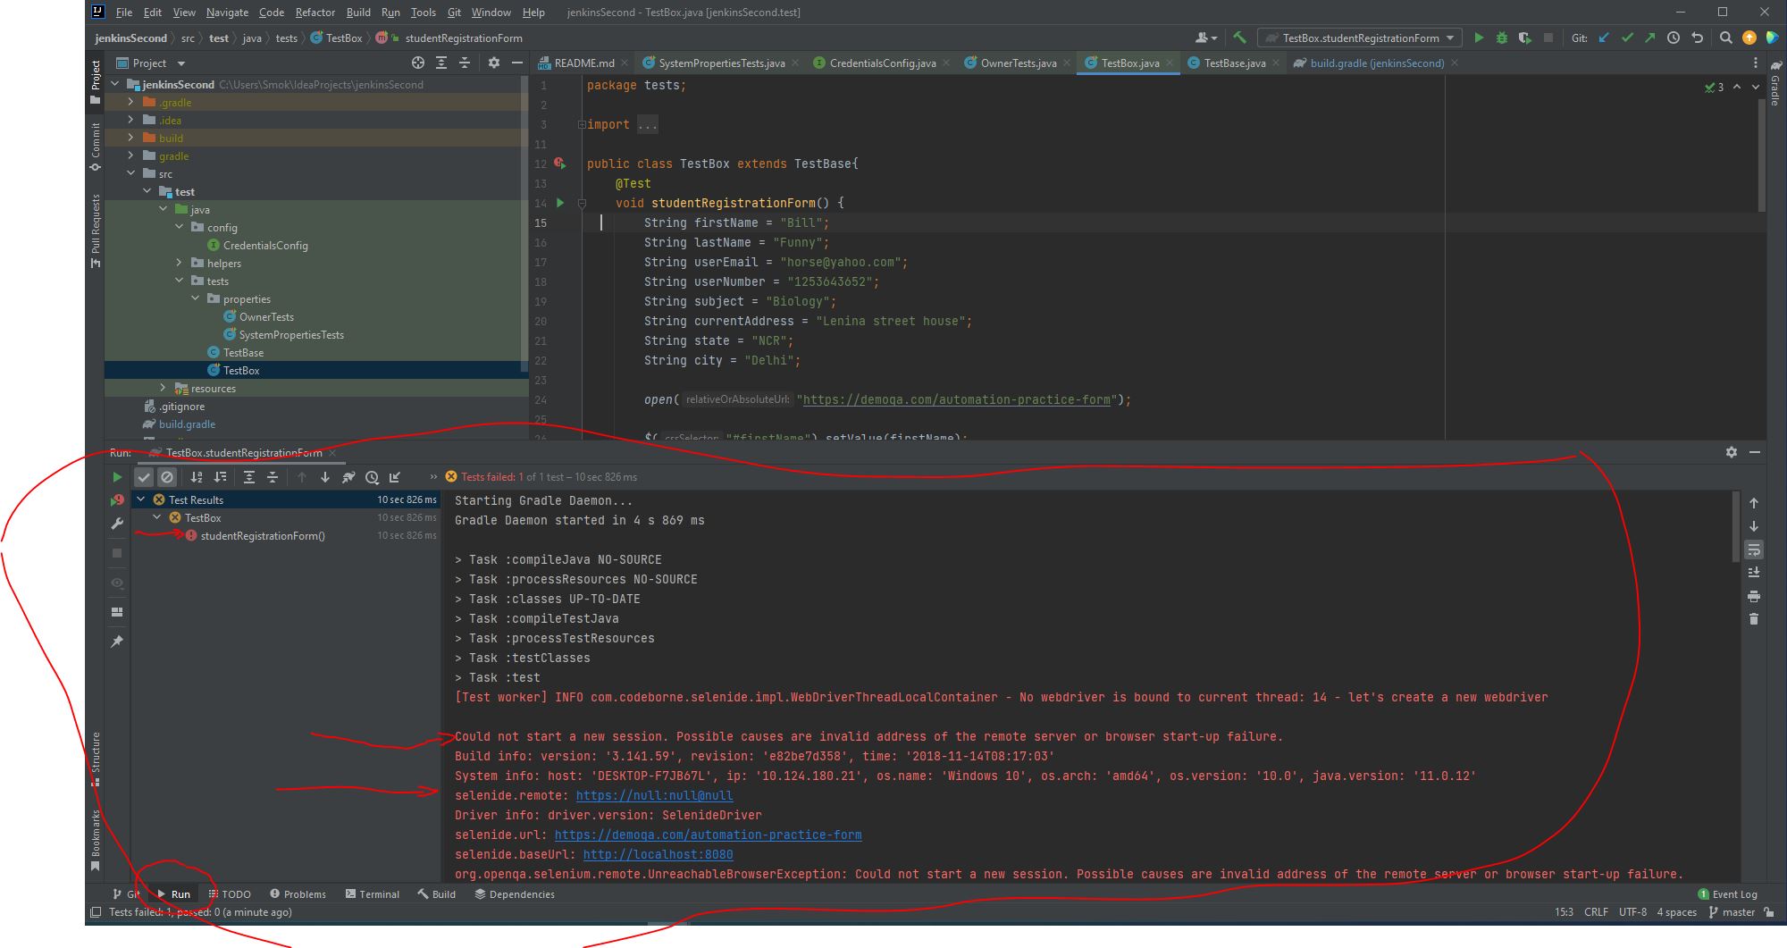Run TestBox.studentRegistrationForm from the main toolbar

click(x=1479, y=38)
